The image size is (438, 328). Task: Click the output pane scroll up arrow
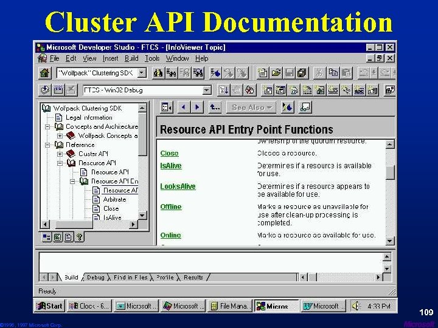click(x=387, y=257)
